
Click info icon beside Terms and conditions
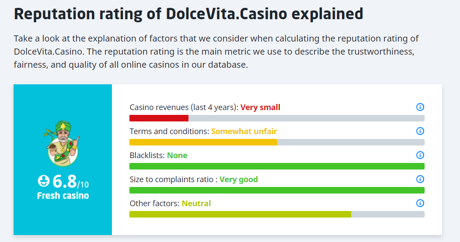point(420,131)
